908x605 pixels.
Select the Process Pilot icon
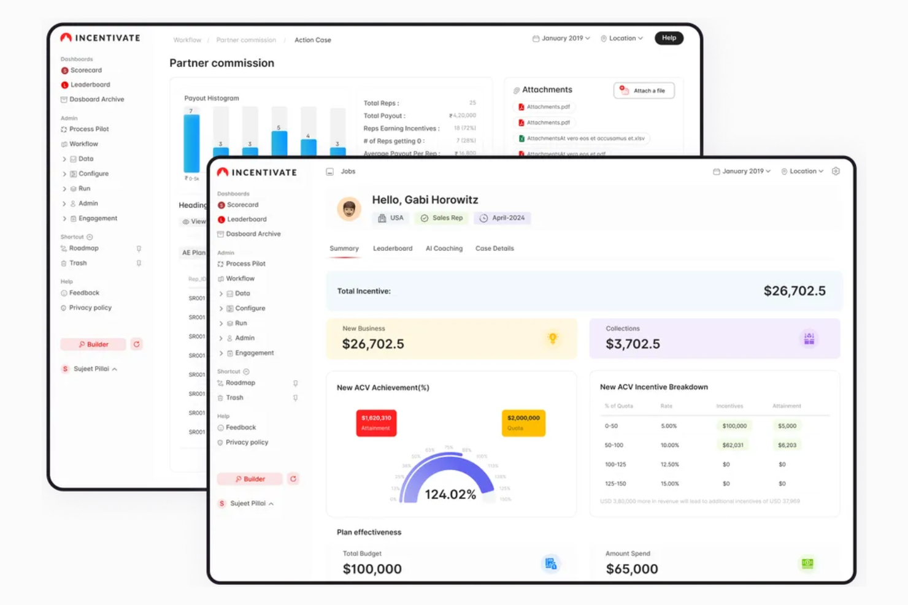222,264
